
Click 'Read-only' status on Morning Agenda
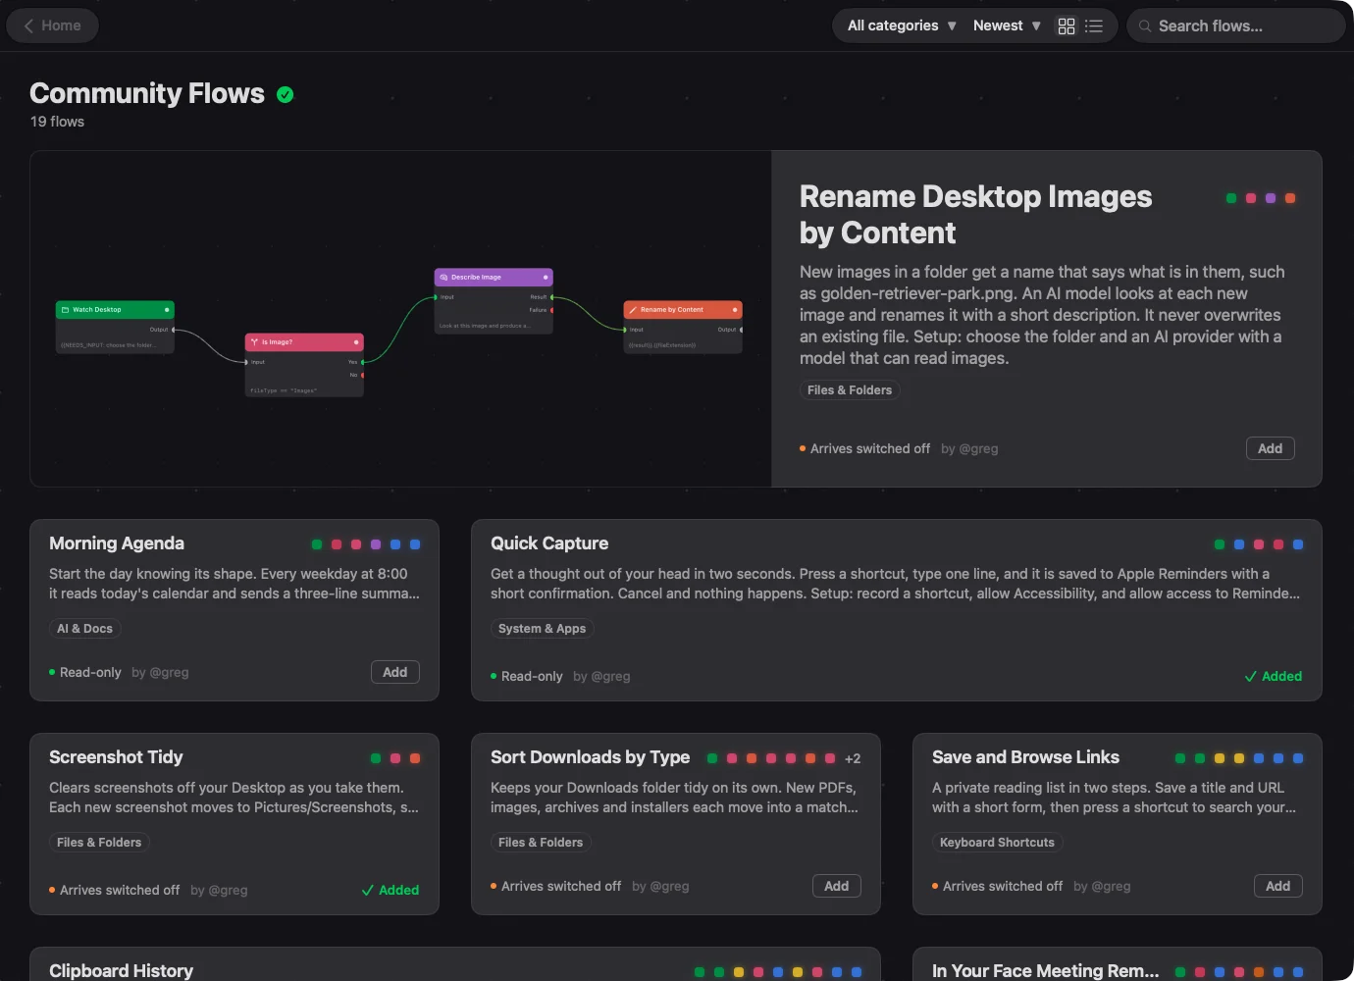[90, 672]
